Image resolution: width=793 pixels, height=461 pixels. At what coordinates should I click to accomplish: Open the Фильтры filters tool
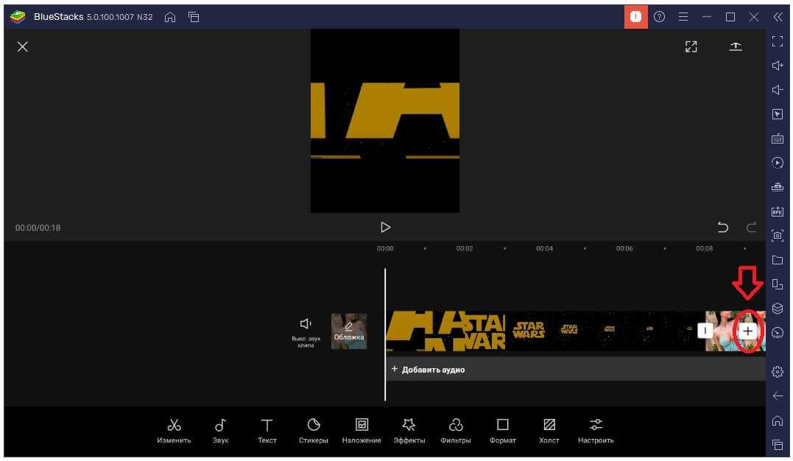(456, 430)
